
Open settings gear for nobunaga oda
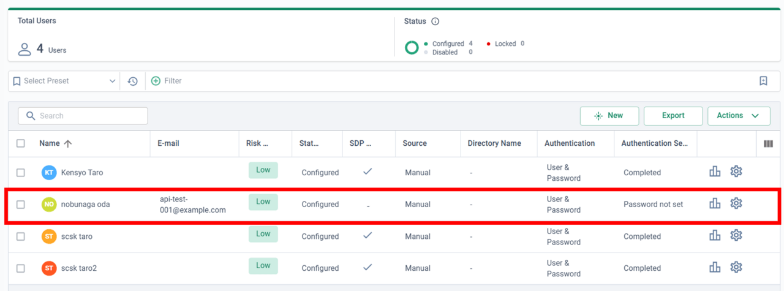pos(736,203)
